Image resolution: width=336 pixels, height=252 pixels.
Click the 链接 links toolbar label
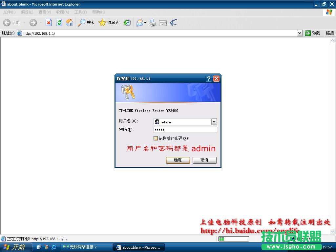[330, 33]
